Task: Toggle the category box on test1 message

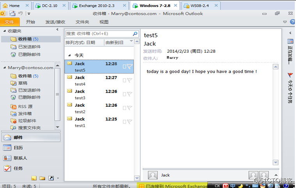Action: coord(124,122)
